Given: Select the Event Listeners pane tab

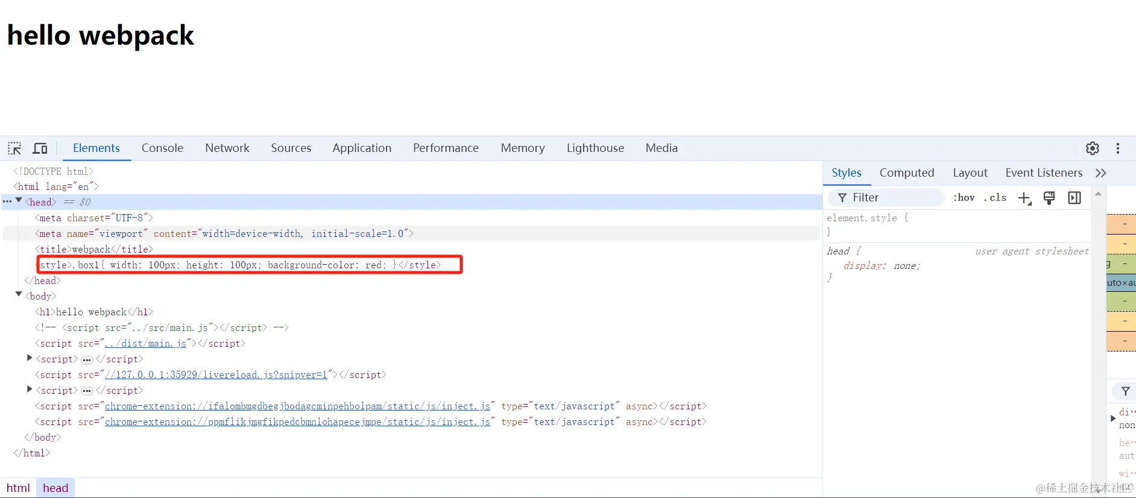Looking at the screenshot, I should pyautogui.click(x=1044, y=173).
